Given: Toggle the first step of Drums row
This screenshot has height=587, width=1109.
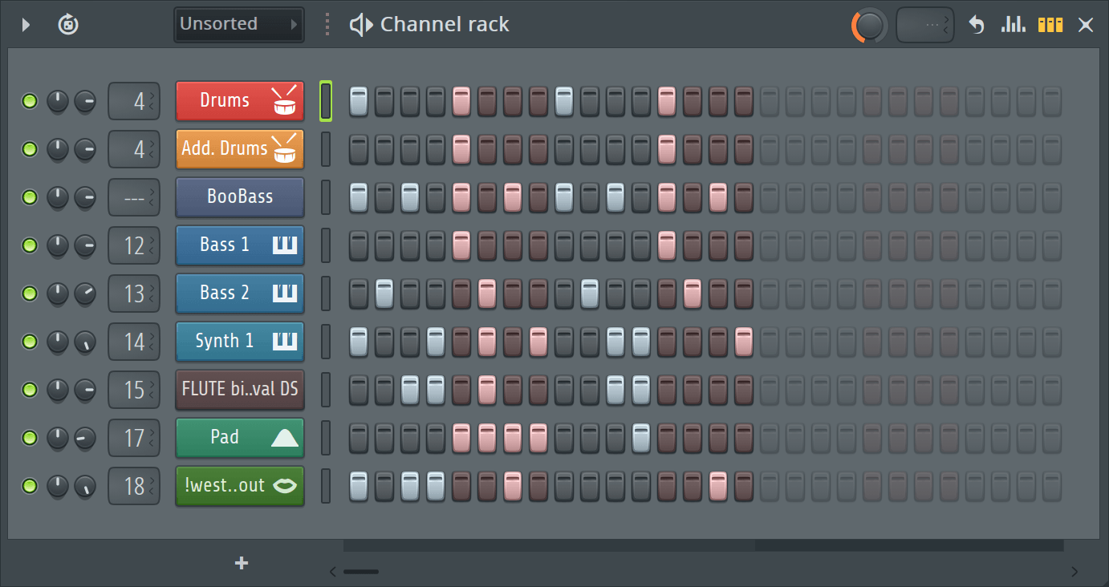Looking at the screenshot, I should coord(359,101).
